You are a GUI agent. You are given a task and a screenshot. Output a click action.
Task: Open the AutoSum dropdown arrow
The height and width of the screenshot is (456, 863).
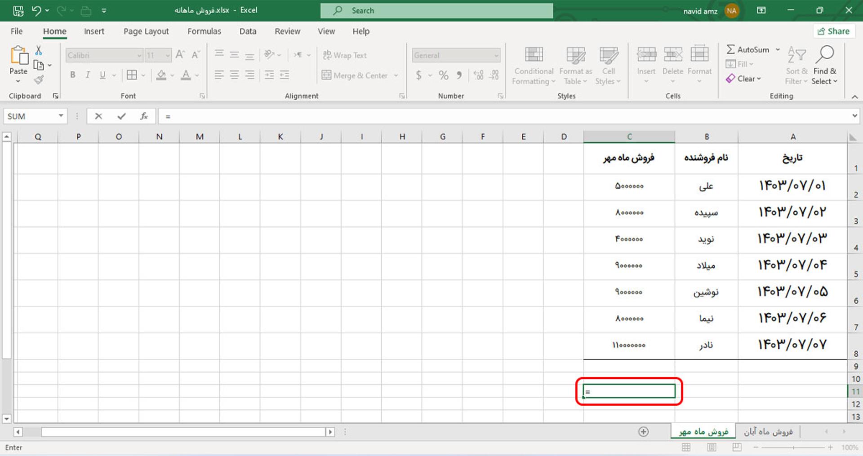tap(778, 49)
